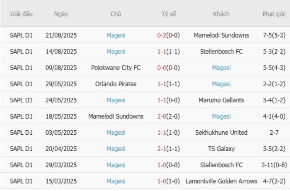
Task: Open the Polokwane City FC team link
Action: (116, 68)
